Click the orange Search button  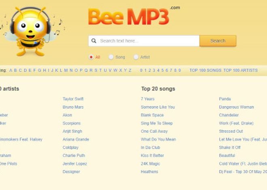tap(218, 41)
